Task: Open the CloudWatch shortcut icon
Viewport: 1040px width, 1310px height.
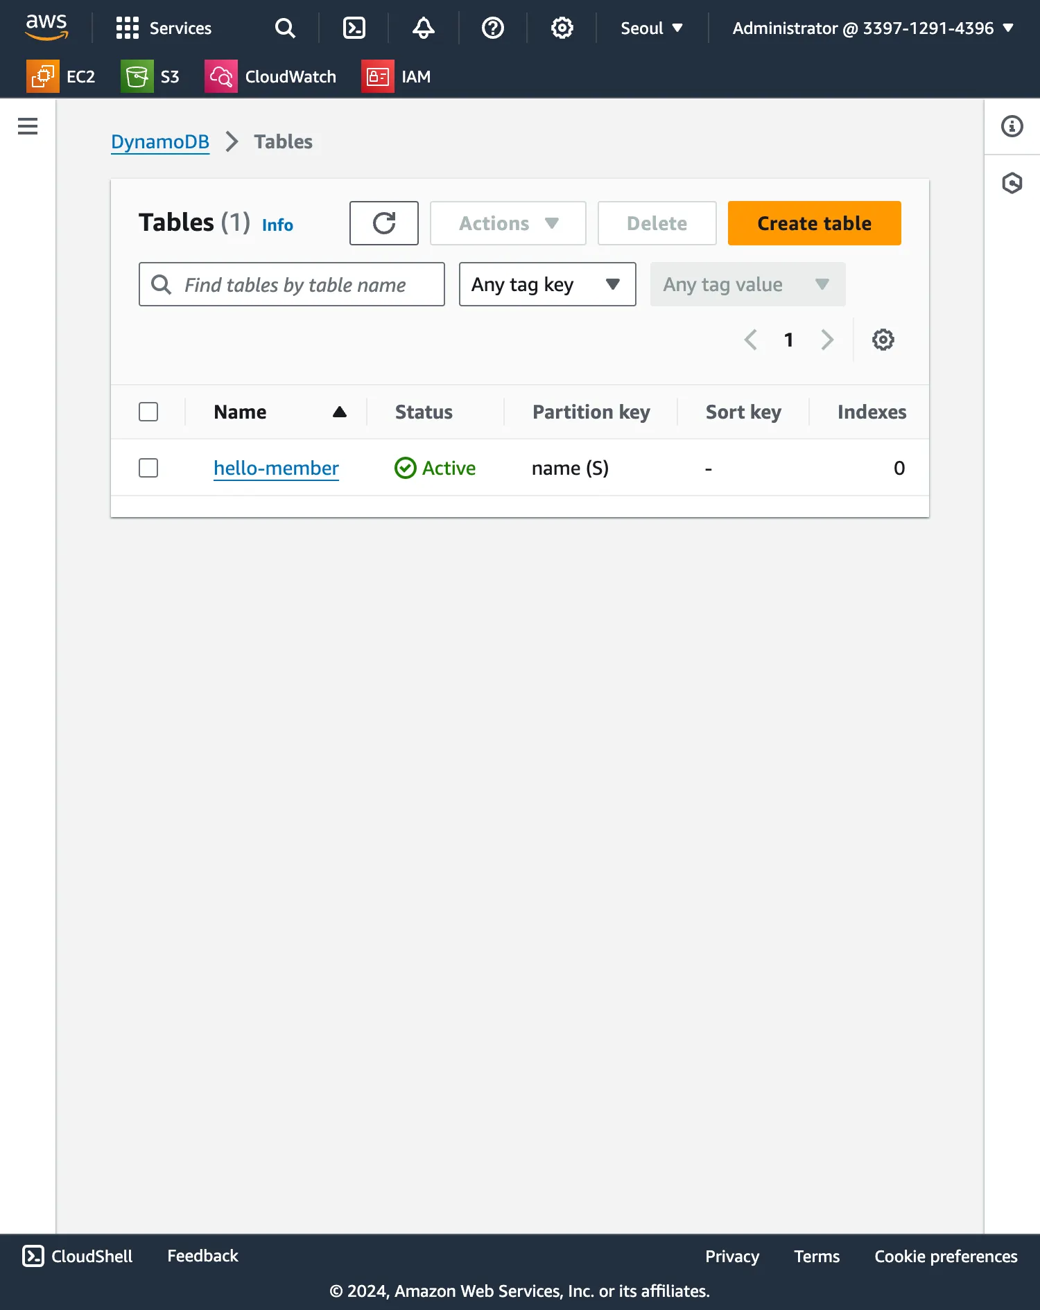Action: 221,76
